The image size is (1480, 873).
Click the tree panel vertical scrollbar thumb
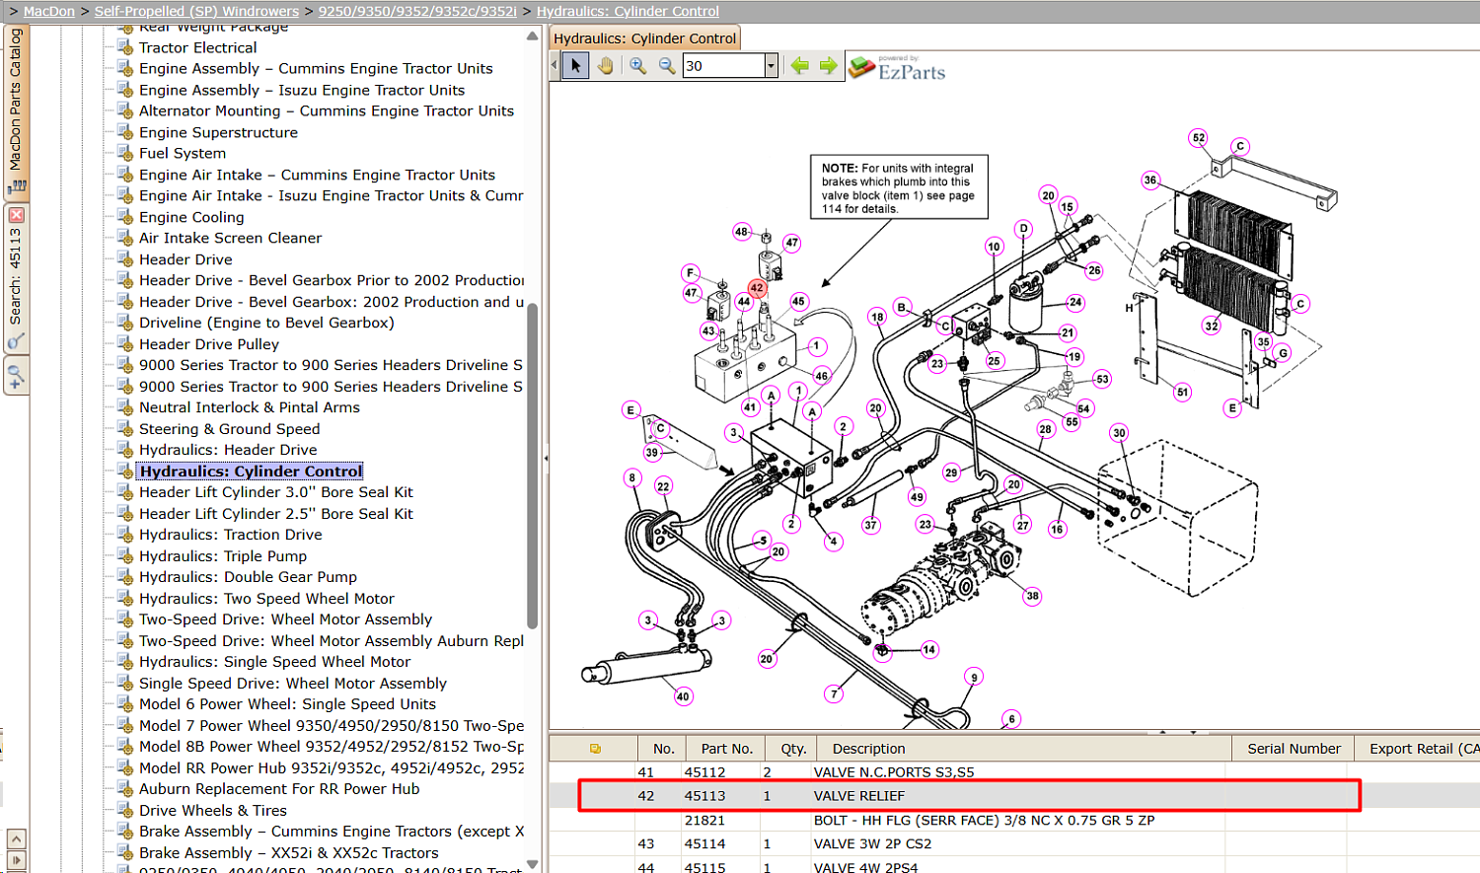pyautogui.click(x=533, y=466)
